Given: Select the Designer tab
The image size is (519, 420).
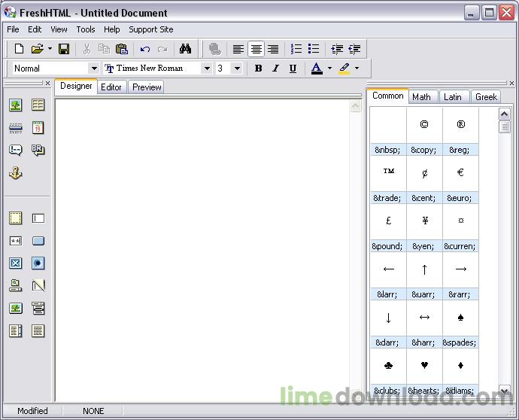Looking at the screenshot, I should (x=76, y=86).
